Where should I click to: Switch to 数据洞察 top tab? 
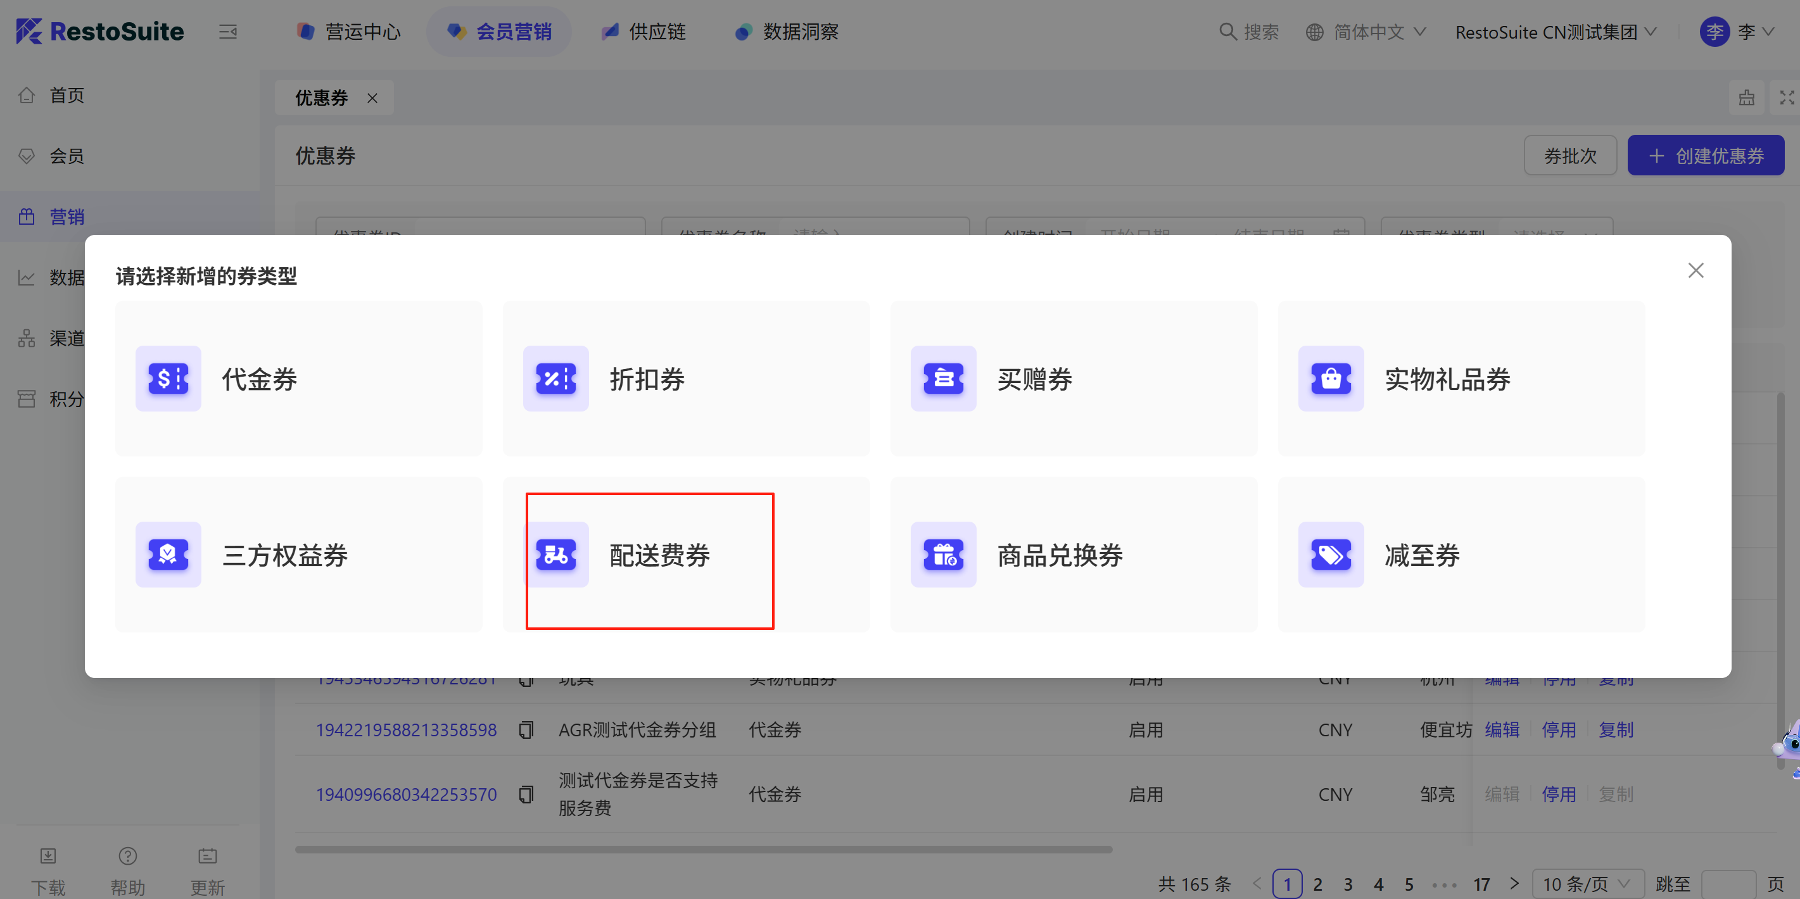pyautogui.click(x=787, y=32)
